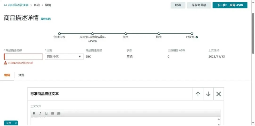Image resolution: width=255 pixels, height=126 pixels.
Task: Click the 提交 step marker
Action: pyautogui.click(x=126, y=34)
